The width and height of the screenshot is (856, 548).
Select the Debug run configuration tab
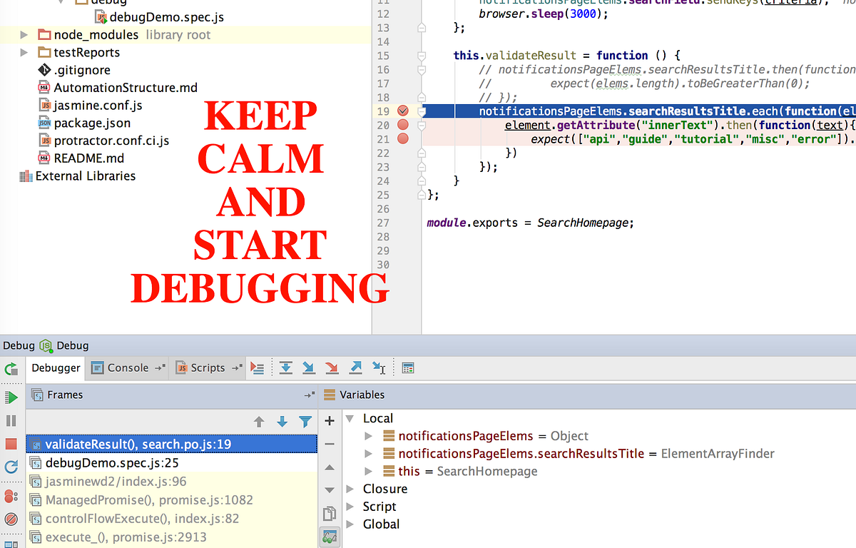click(x=64, y=345)
